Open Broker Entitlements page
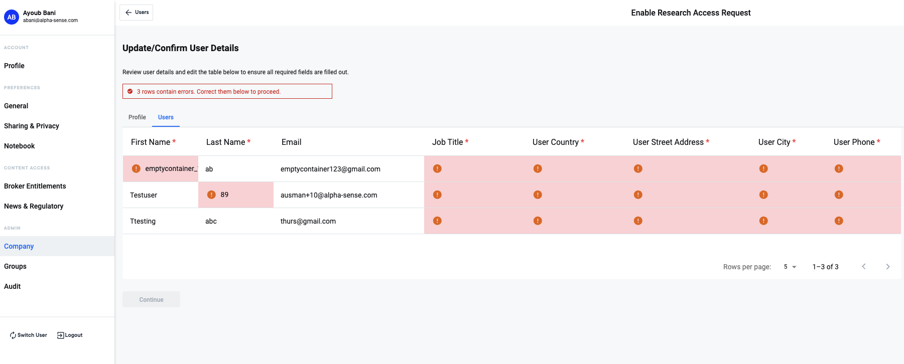Screen dimensions: 904x364 point(57,186)
